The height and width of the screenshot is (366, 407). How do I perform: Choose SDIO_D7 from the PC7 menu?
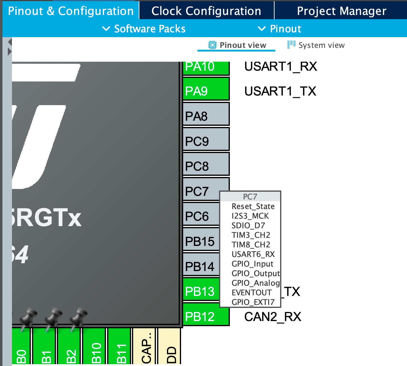point(248,226)
